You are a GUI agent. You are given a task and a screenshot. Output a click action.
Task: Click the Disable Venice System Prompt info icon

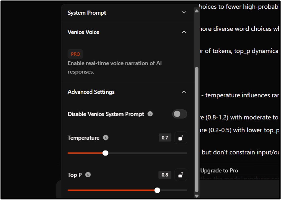coord(150,114)
